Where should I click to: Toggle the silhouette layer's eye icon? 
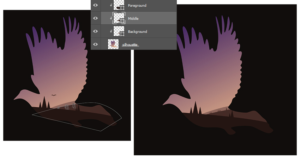tap(95, 44)
